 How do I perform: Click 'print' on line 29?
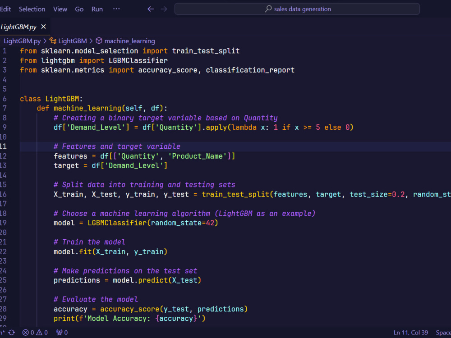(64, 319)
